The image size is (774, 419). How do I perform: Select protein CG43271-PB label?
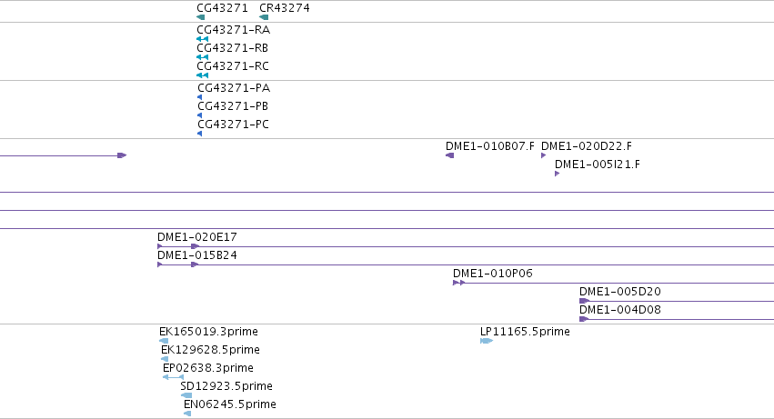pos(233,106)
